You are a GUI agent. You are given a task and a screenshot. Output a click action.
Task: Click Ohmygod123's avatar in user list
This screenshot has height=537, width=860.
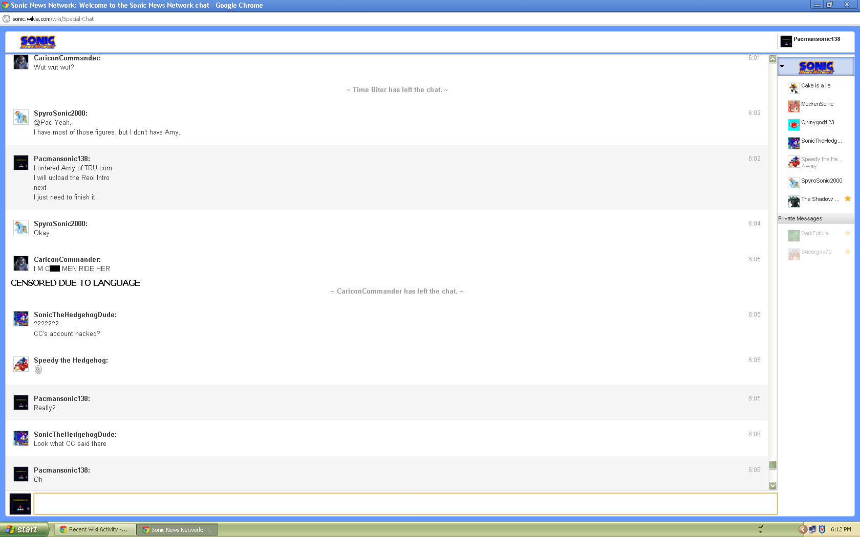pos(793,125)
